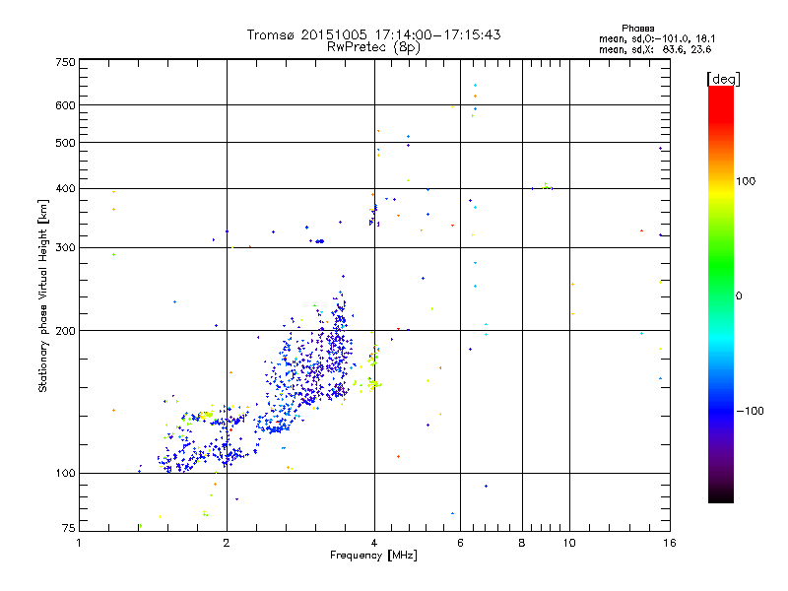
Task: Click the 8 MHz x-axis tick label
Action: (x=522, y=543)
